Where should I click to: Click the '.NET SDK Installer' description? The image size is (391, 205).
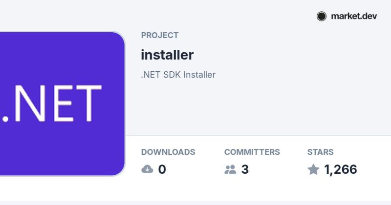(178, 75)
